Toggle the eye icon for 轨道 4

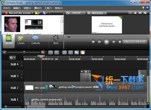tap(21, 63)
